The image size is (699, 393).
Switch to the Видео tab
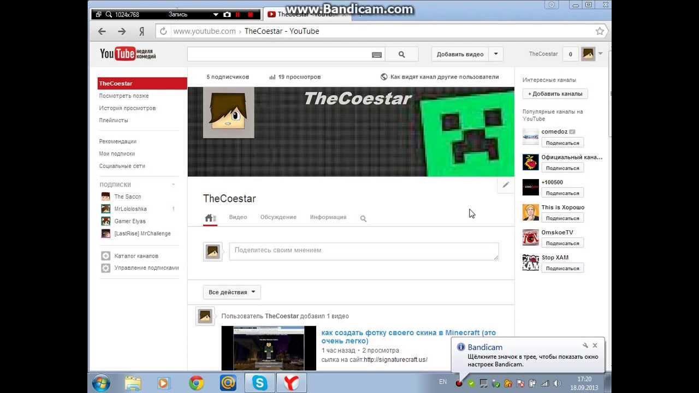(x=238, y=217)
